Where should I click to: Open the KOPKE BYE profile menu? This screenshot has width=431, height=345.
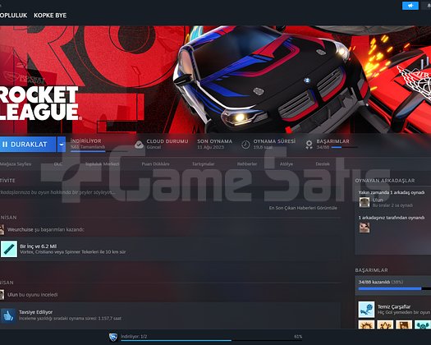50,16
